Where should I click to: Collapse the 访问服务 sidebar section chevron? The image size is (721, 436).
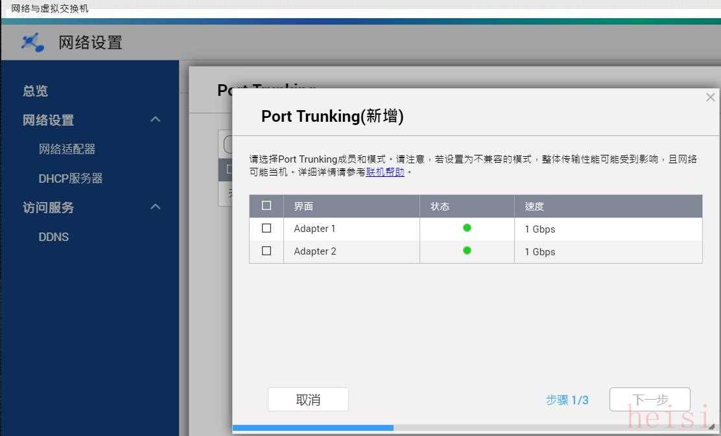click(x=155, y=207)
